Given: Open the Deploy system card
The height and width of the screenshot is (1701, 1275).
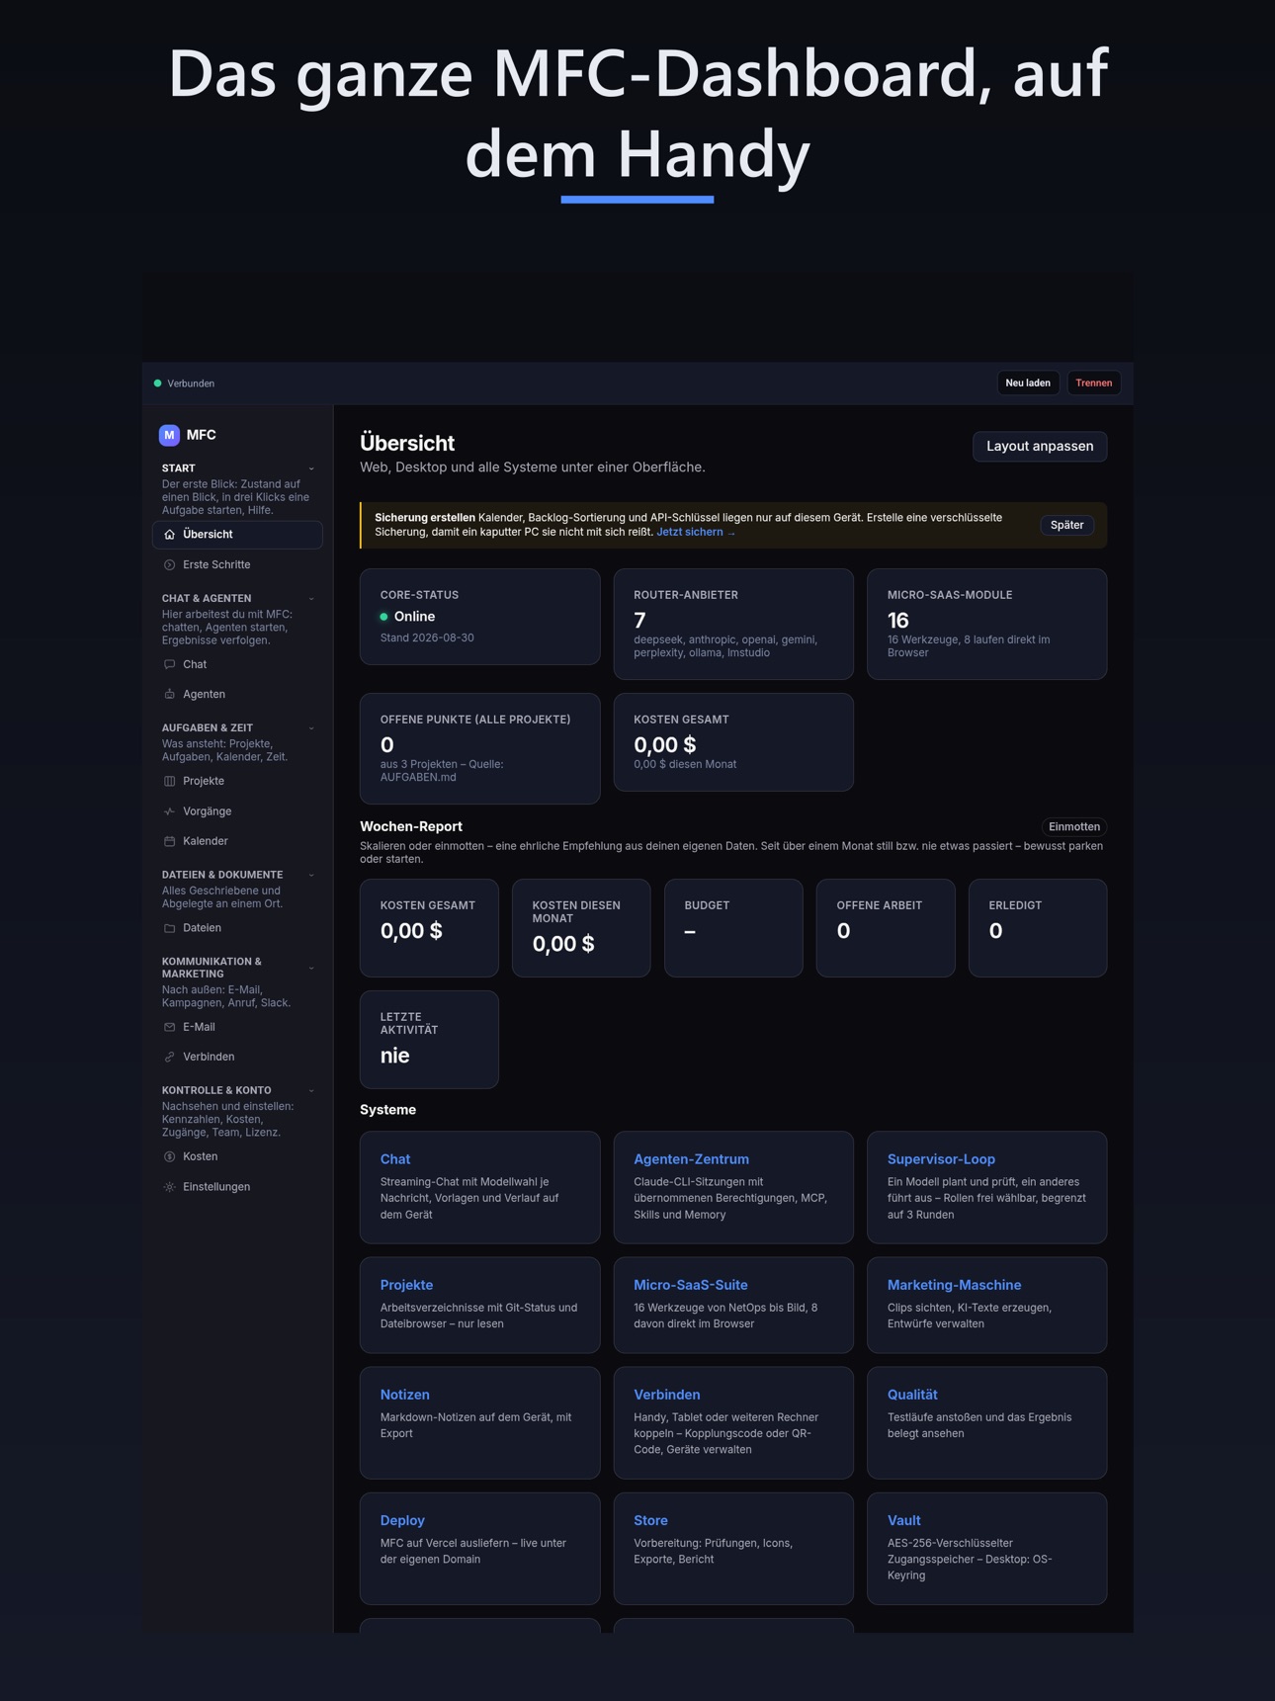Looking at the screenshot, I should pyautogui.click(x=479, y=1548).
